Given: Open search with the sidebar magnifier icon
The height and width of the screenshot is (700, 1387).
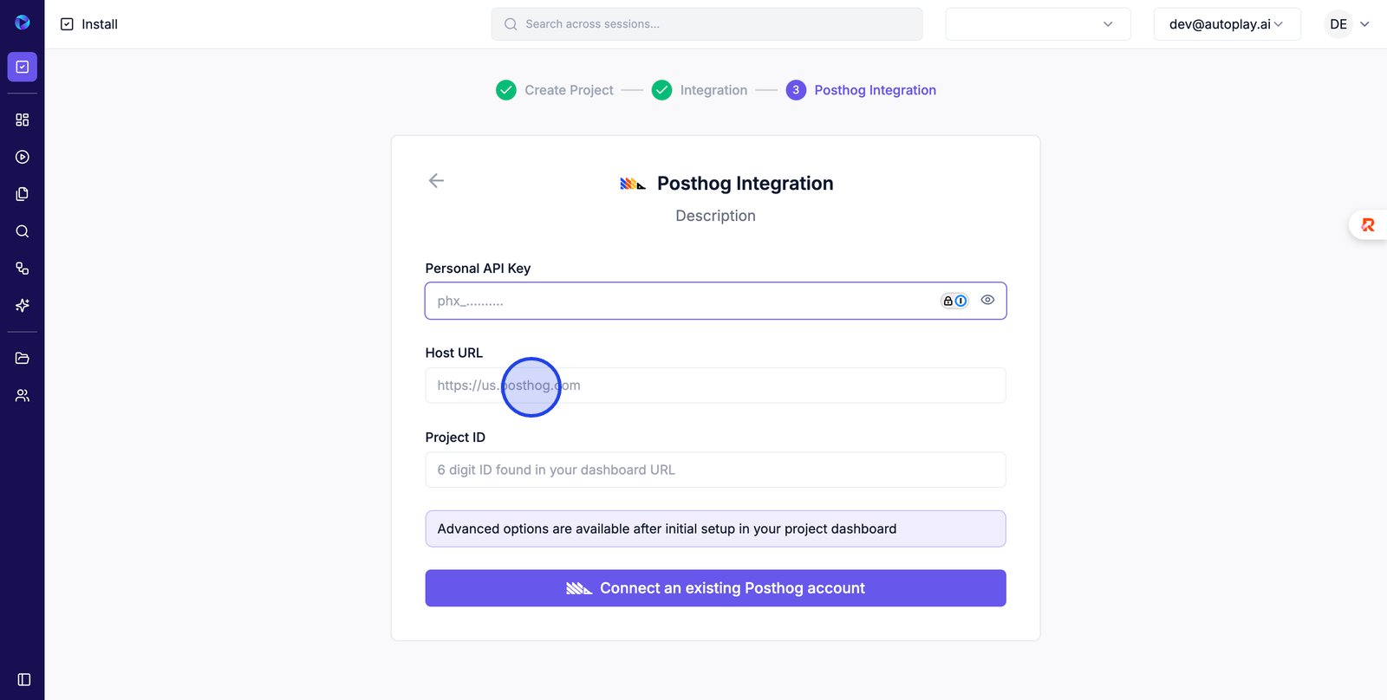Looking at the screenshot, I should click(23, 231).
